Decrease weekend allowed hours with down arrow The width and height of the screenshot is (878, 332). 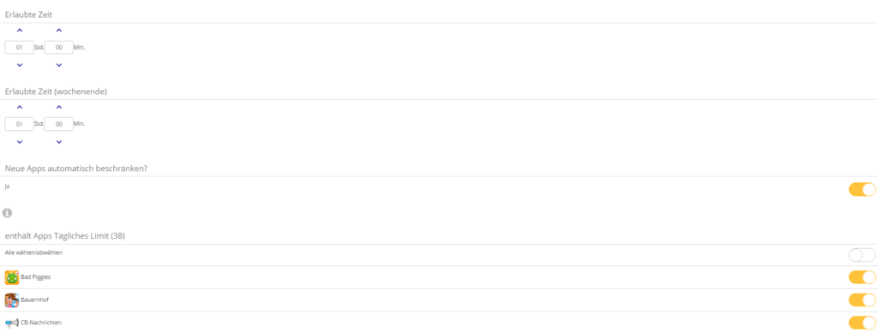(x=20, y=142)
